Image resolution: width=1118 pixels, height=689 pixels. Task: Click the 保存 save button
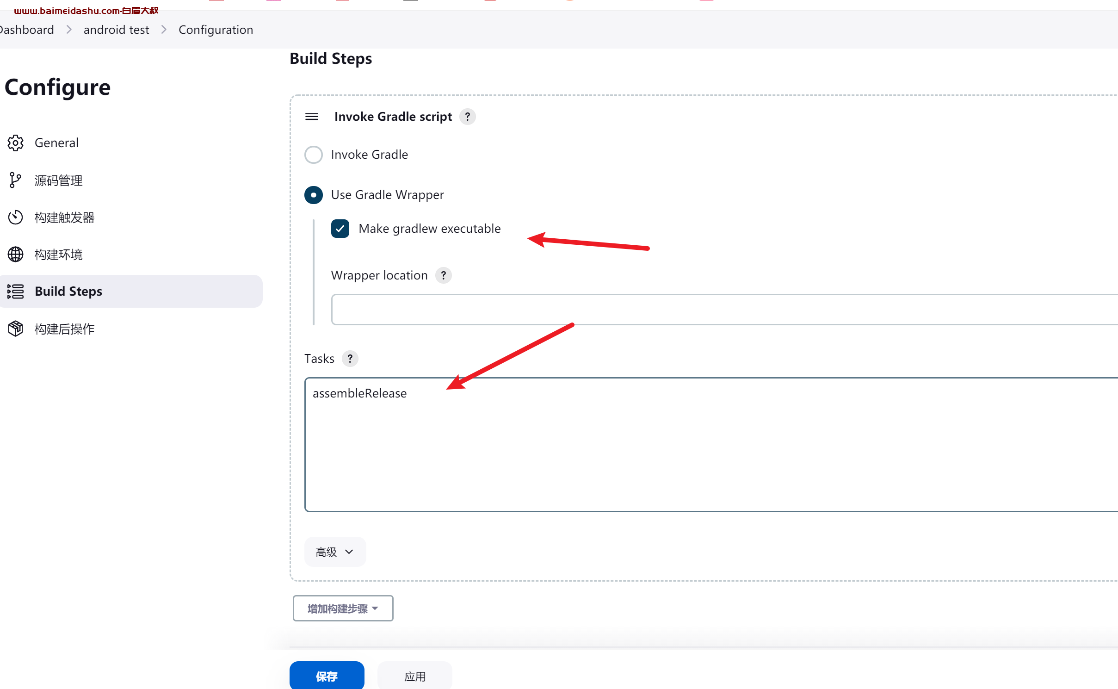pos(327,676)
